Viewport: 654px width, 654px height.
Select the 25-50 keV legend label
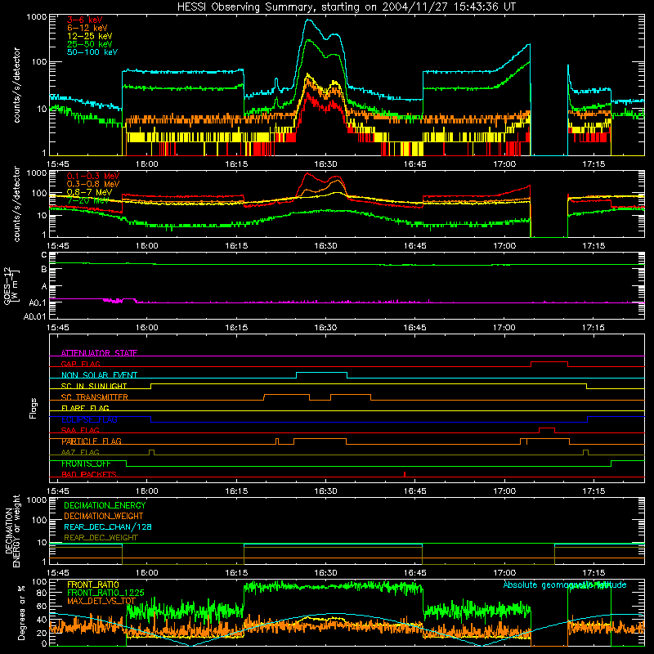(x=90, y=44)
